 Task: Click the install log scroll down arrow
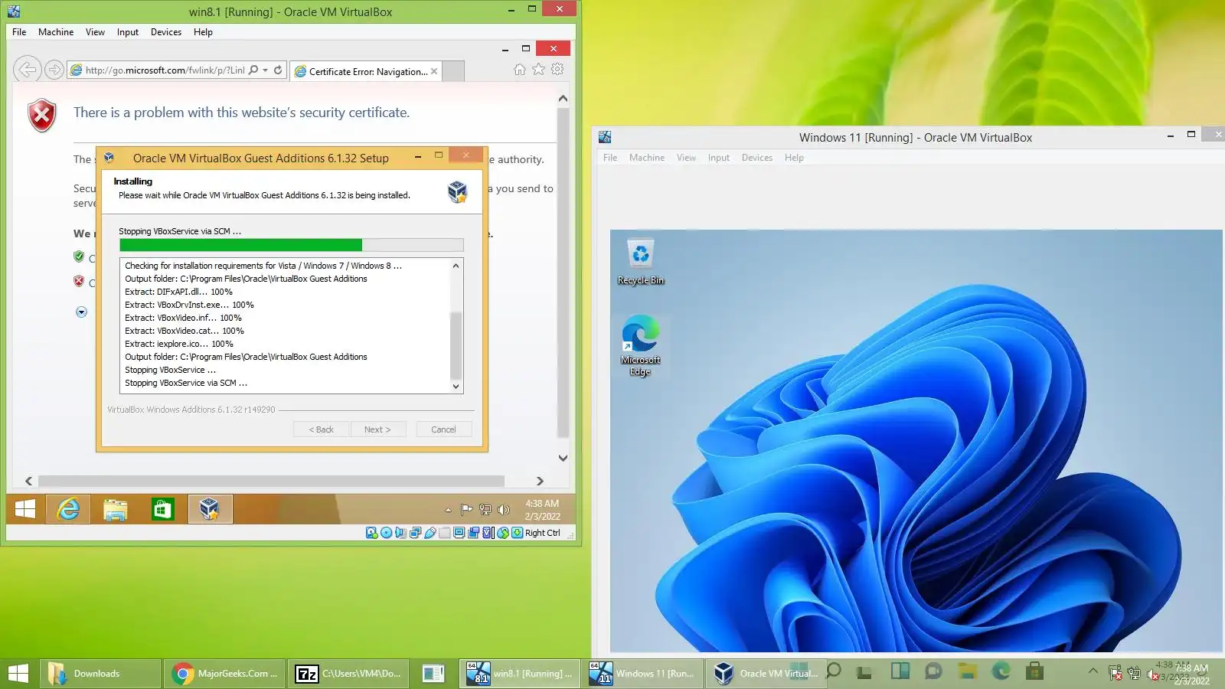(x=456, y=387)
